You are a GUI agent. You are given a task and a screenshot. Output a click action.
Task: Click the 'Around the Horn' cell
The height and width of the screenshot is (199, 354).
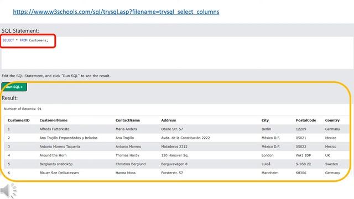pos(53,155)
